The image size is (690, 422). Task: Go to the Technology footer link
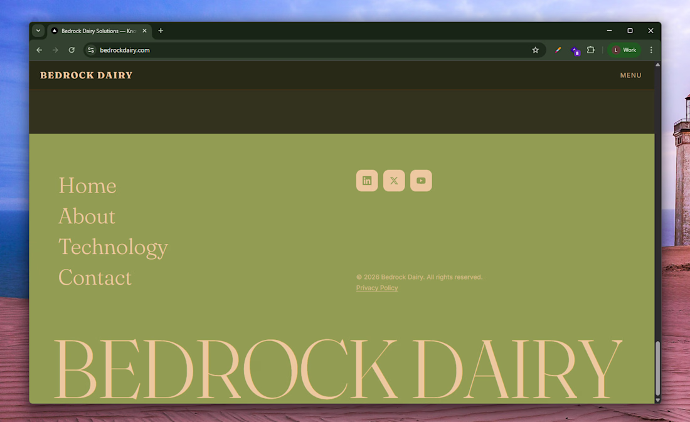pos(113,247)
